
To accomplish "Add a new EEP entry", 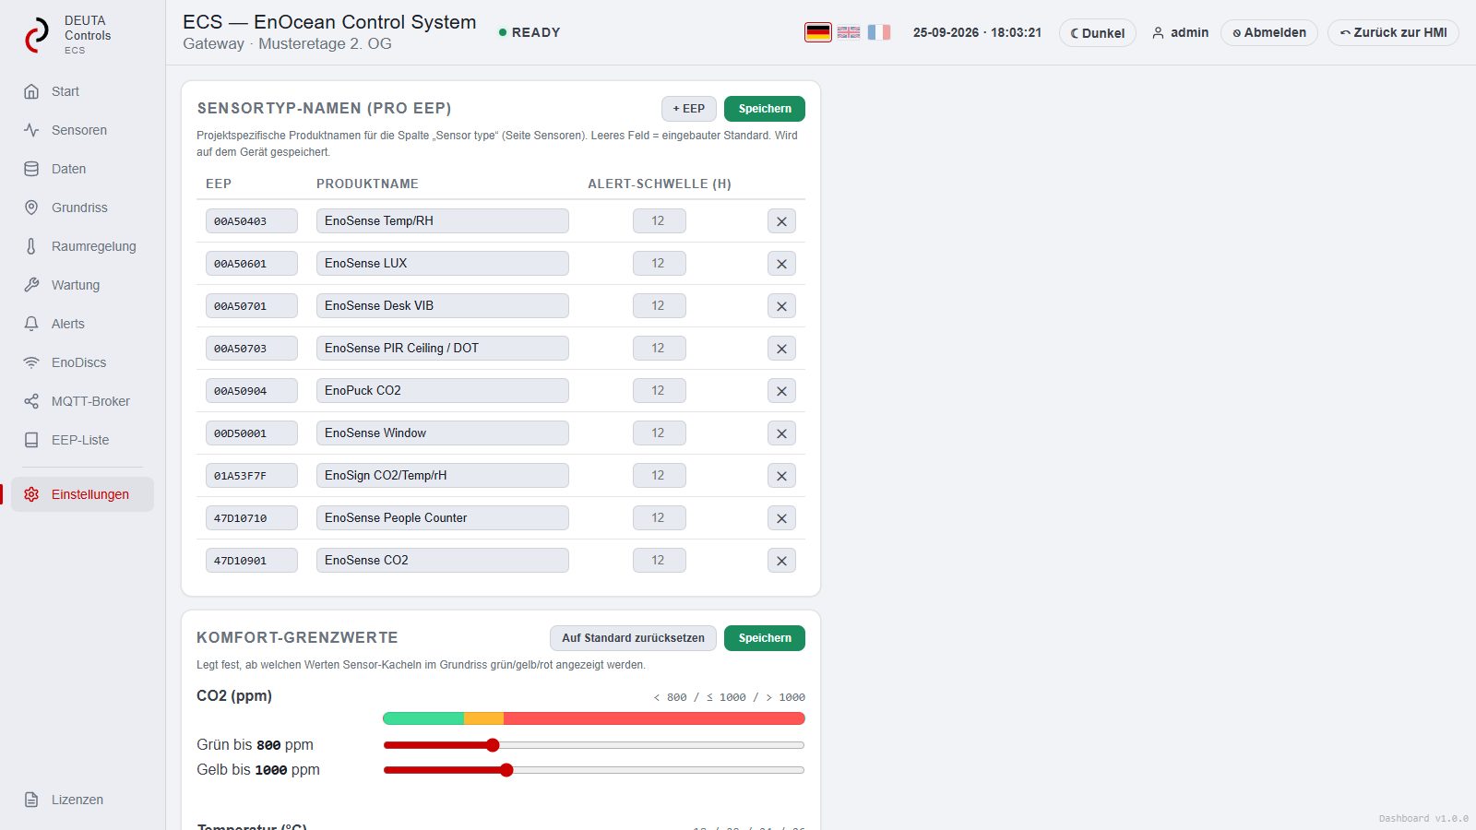I will tap(689, 109).
